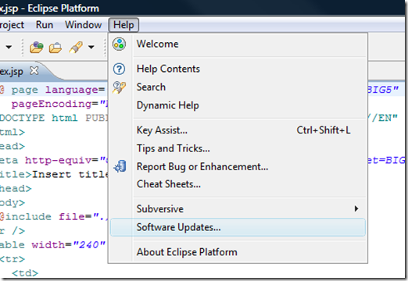Open the folder with globe toolbar icon
The width and height of the screenshot is (408, 281).
click(36, 47)
